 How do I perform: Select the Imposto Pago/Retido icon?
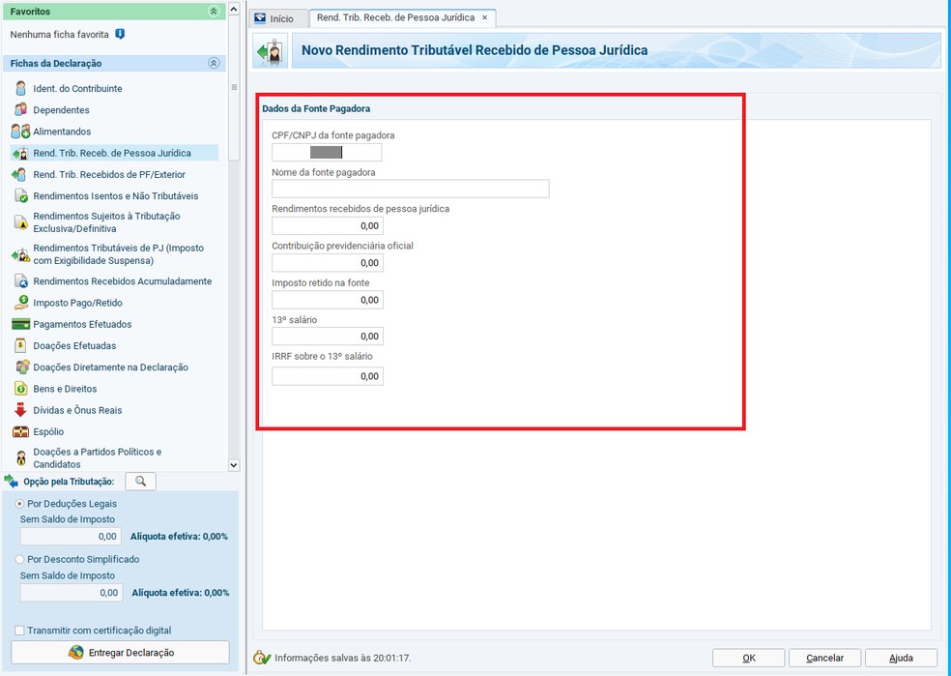coord(20,303)
